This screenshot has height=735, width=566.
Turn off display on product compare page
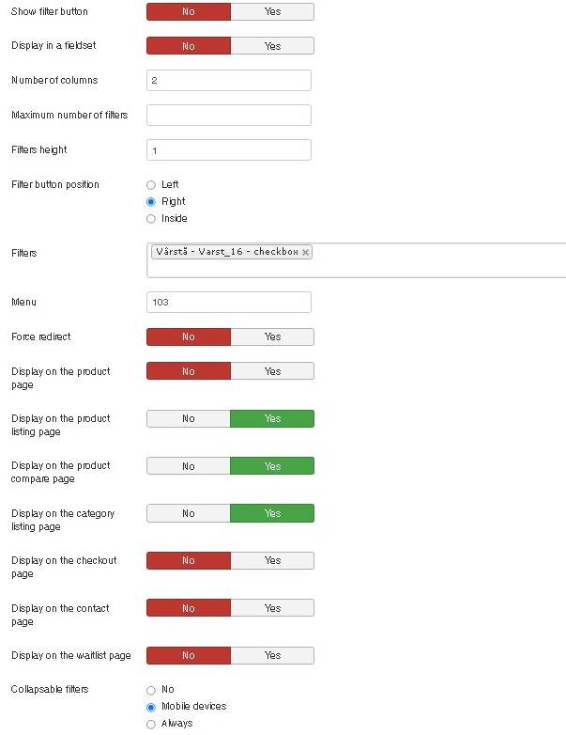[x=189, y=466]
